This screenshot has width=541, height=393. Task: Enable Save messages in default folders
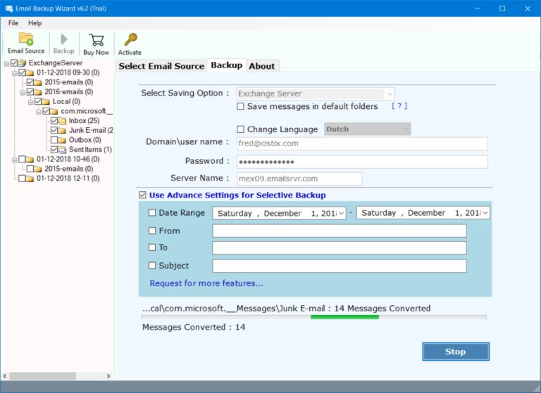click(240, 106)
